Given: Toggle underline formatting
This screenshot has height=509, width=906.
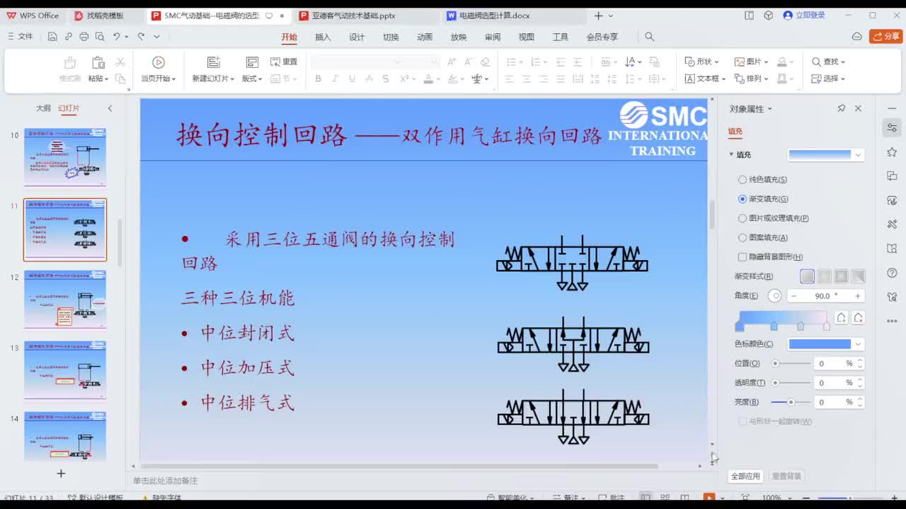Looking at the screenshot, I should pos(352,78).
